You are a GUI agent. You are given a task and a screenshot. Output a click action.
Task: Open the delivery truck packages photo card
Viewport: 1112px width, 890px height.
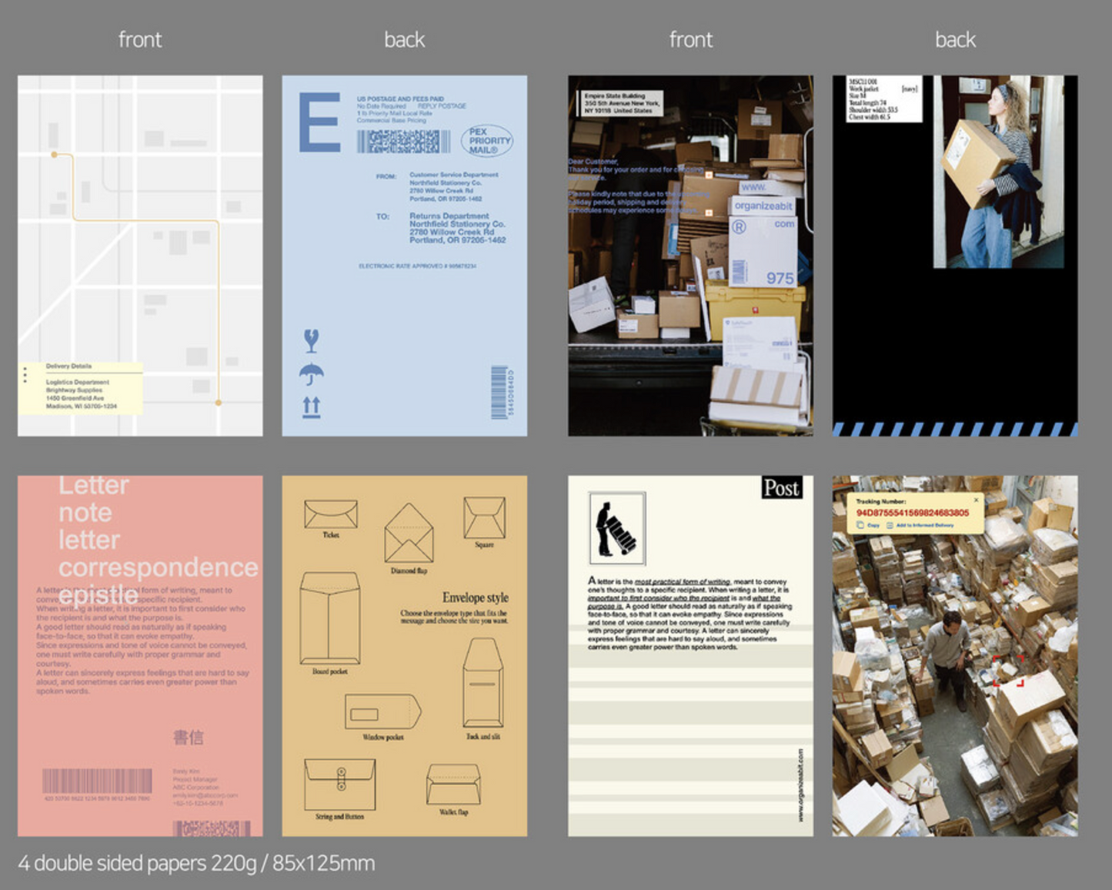690,256
